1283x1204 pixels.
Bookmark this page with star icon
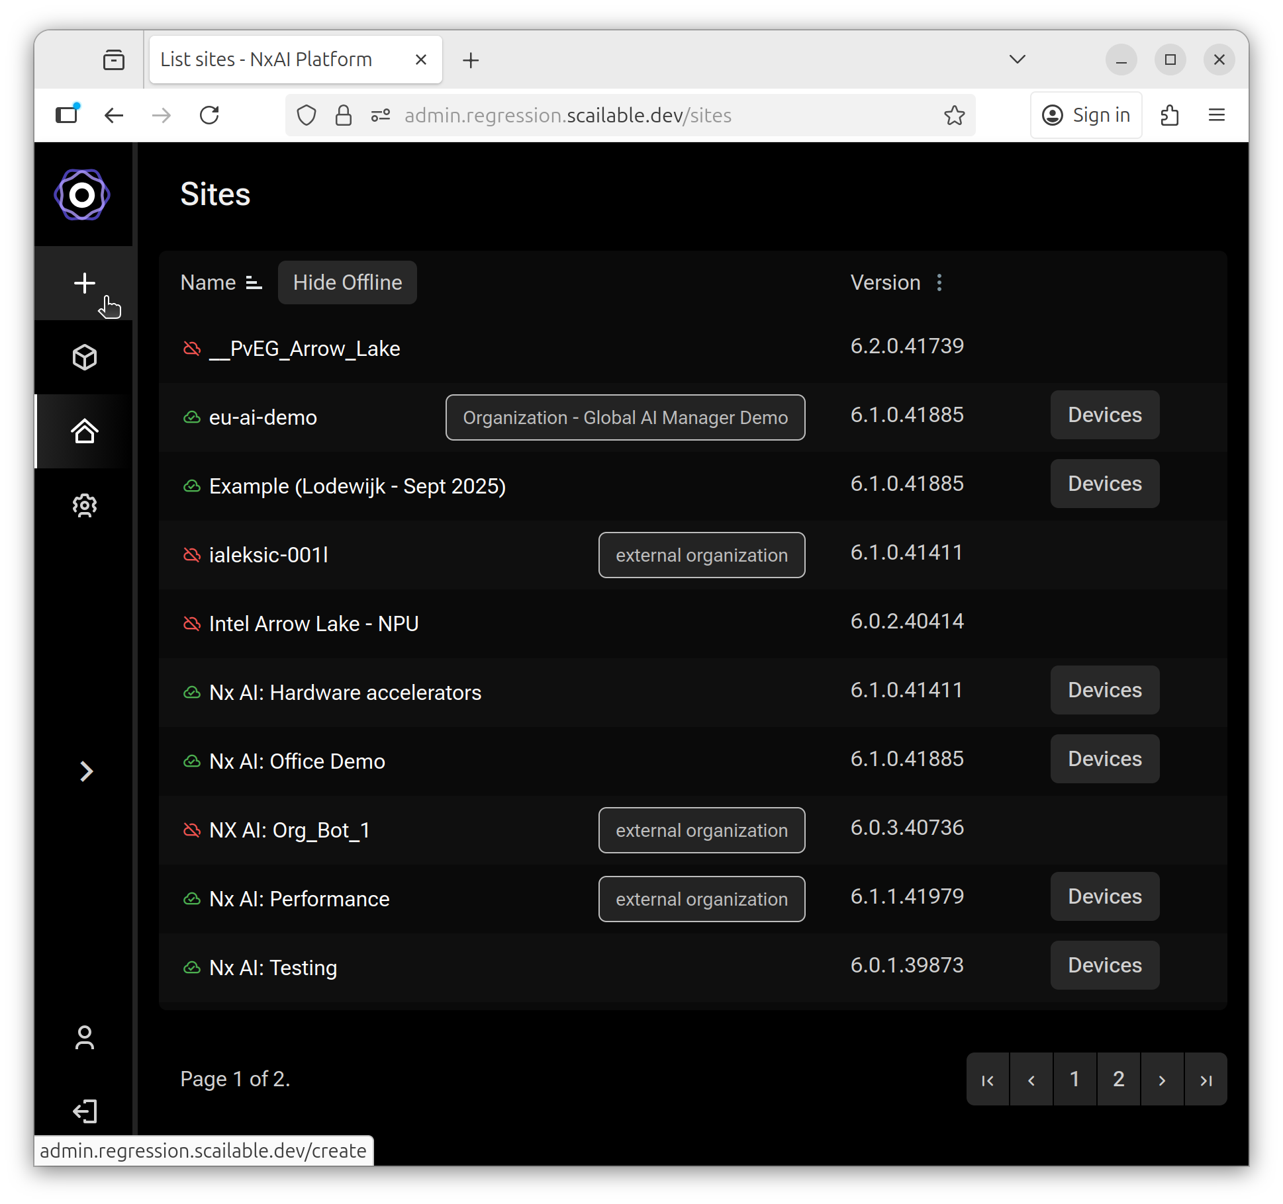pos(954,115)
